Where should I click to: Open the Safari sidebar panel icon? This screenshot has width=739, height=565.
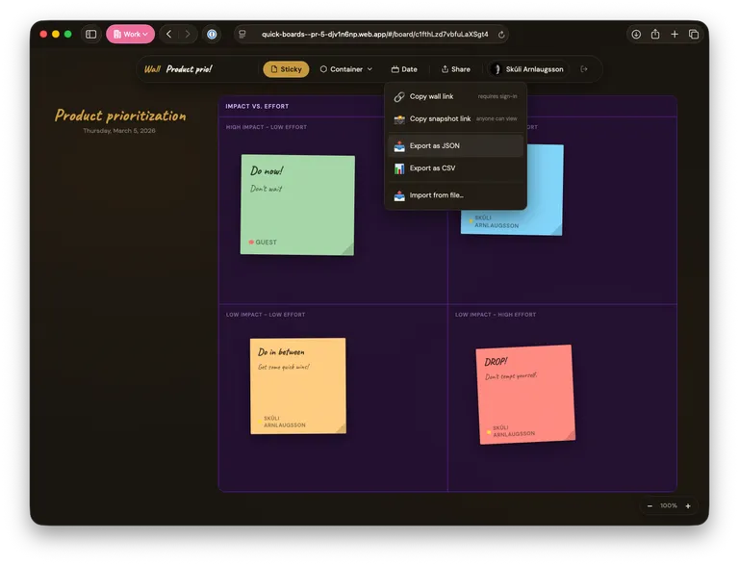point(91,34)
